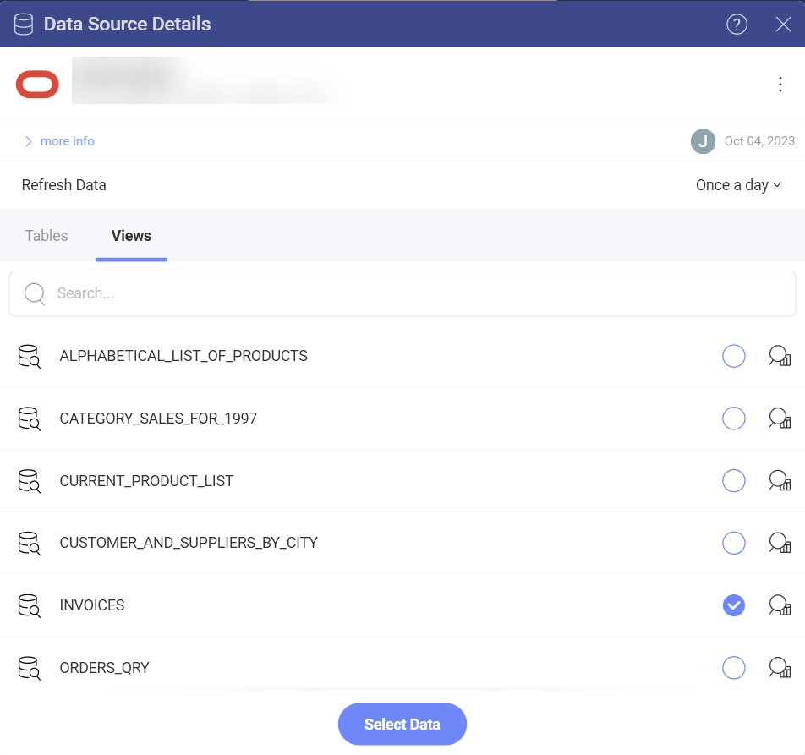The width and height of the screenshot is (805, 755).
Task: Focus the Search input field
Action: pos(402,293)
